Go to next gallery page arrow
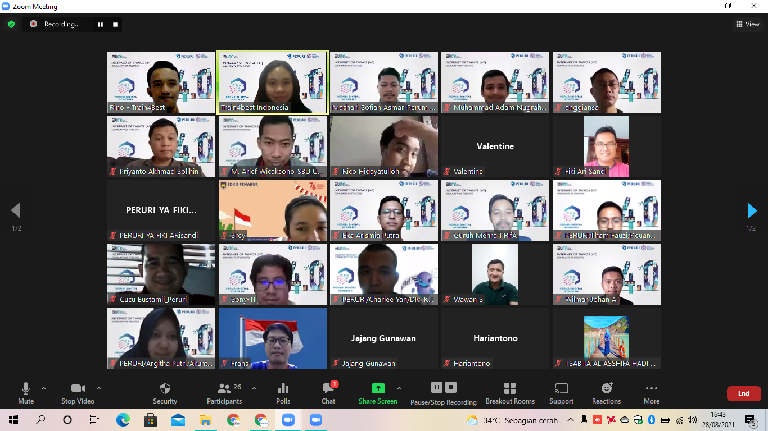 752,210
